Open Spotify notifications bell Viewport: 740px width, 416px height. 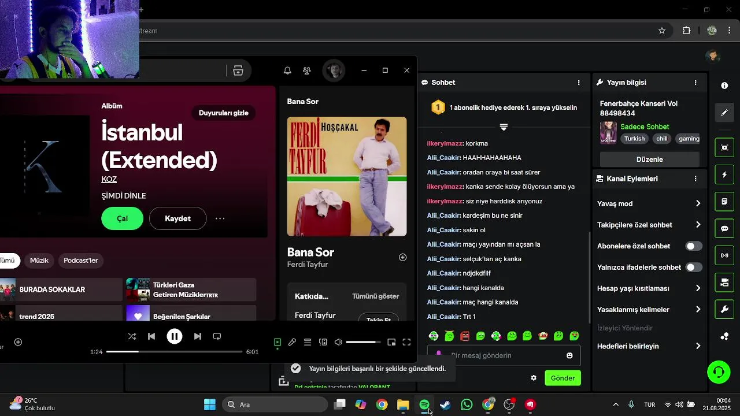(287, 70)
